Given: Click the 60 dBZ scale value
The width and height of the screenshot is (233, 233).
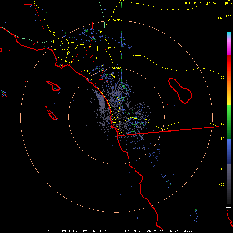Looking at the screenshot, I should pos(222,62).
